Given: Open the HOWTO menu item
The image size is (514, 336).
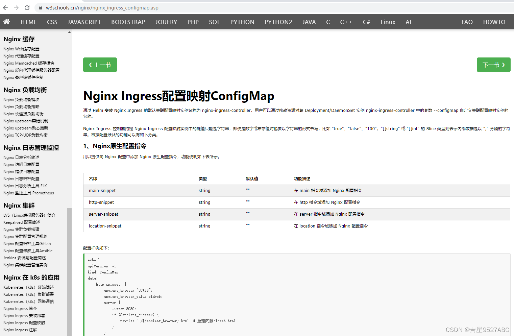Looking at the screenshot, I should click(494, 22).
